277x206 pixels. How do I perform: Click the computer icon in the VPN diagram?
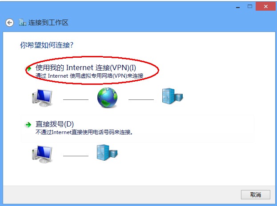[x=42, y=98]
